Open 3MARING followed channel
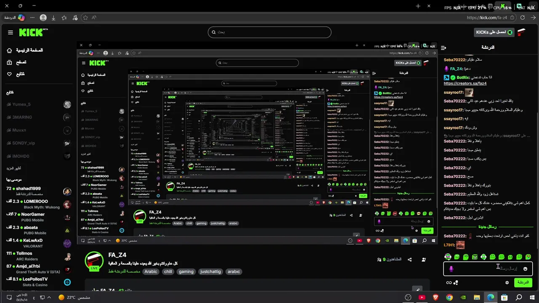Image resolution: width=539 pixels, height=303 pixels. click(39, 117)
